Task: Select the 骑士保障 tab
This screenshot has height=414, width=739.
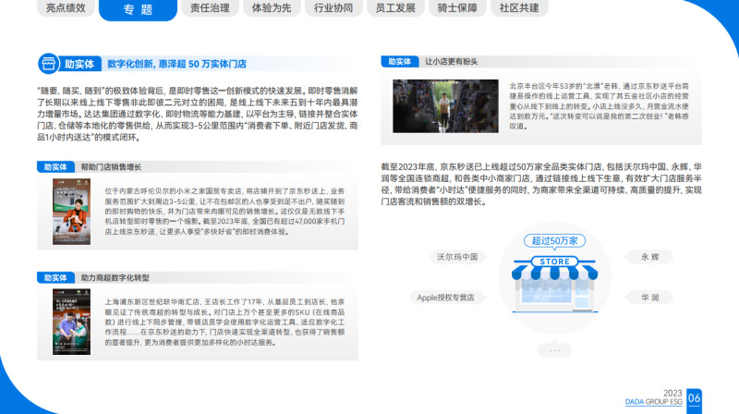Action: (x=457, y=8)
